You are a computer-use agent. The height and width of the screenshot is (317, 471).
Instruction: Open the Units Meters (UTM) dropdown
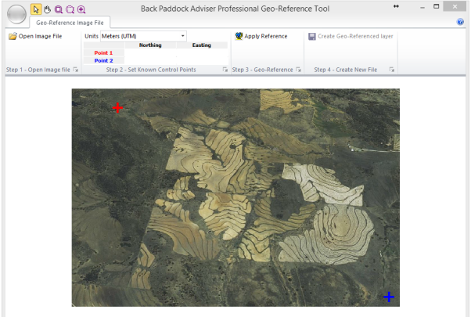(x=143, y=36)
